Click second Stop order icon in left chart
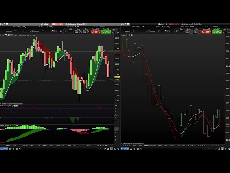Screen dimensions: 230x173 (x=88, y=32)
